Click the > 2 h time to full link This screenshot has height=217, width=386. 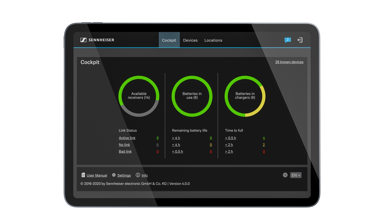pos(229,151)
